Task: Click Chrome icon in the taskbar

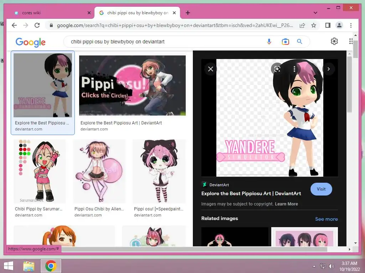Action: pos(51,266)
